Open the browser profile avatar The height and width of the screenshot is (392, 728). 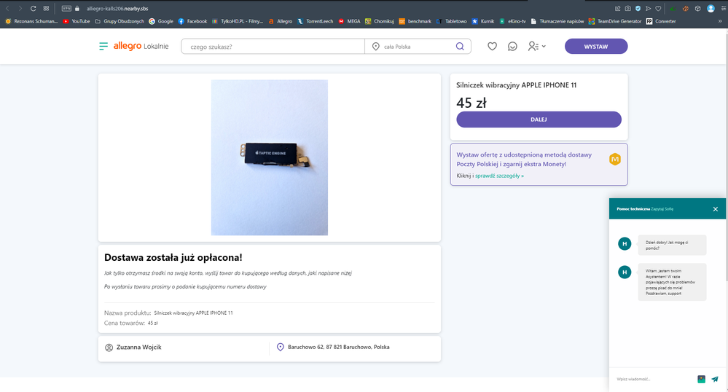pyautogui.click(x=711, y=8)
